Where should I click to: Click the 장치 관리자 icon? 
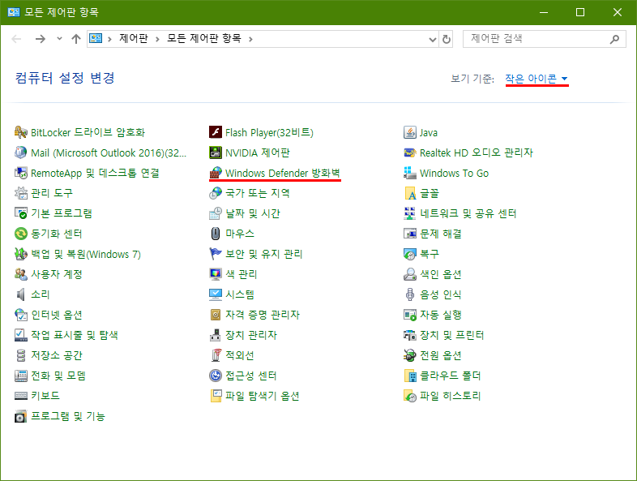point(216,335)
